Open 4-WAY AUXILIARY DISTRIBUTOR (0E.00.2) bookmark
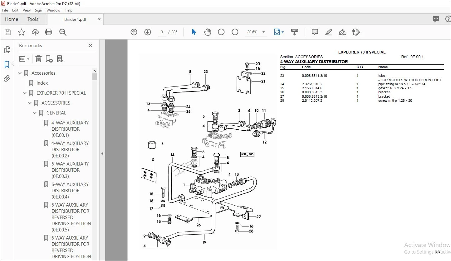 tap(70, 150)
